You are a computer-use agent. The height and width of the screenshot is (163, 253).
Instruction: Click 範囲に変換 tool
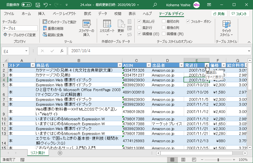(x=53, y=35)
